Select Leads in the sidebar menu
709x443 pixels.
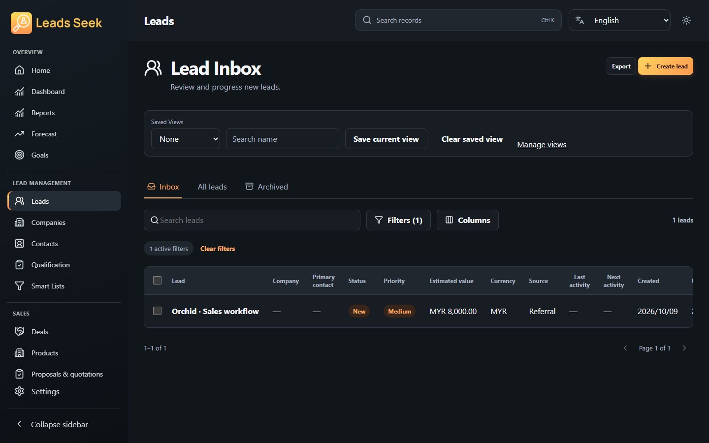pos(64,201)
